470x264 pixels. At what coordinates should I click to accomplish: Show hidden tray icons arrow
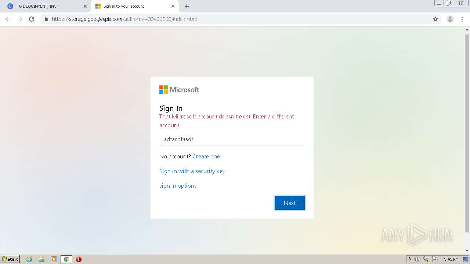(410, 259)
